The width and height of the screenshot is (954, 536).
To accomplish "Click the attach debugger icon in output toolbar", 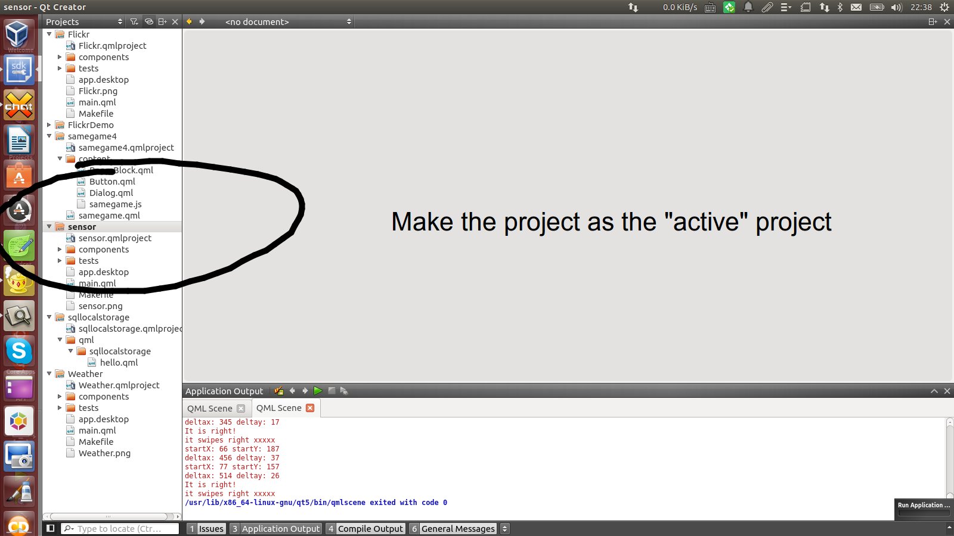I will pyautogui.click(x=344, y=391).
